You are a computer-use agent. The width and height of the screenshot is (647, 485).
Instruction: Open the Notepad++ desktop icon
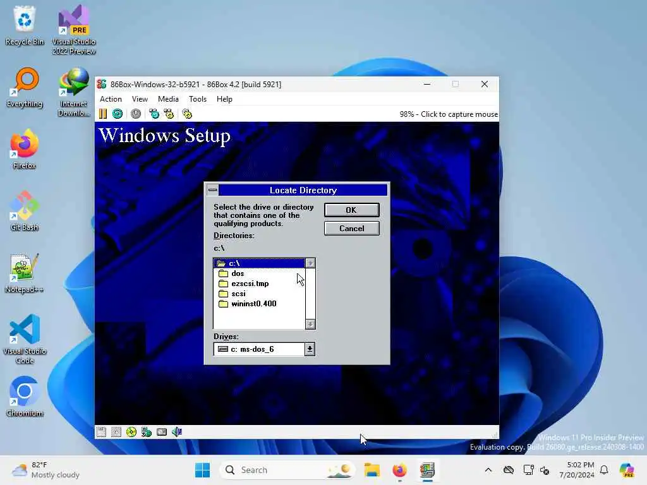[x=25, y=273]
